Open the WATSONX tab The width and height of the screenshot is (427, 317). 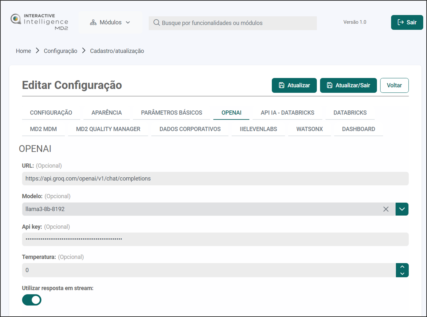pos(309,129)
